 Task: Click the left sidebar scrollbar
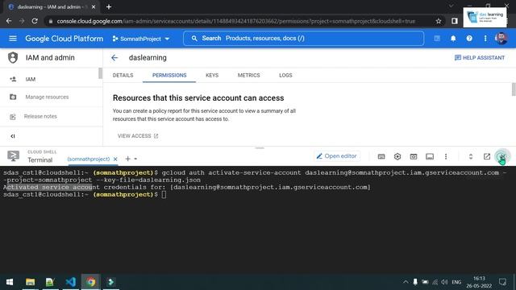100,73
